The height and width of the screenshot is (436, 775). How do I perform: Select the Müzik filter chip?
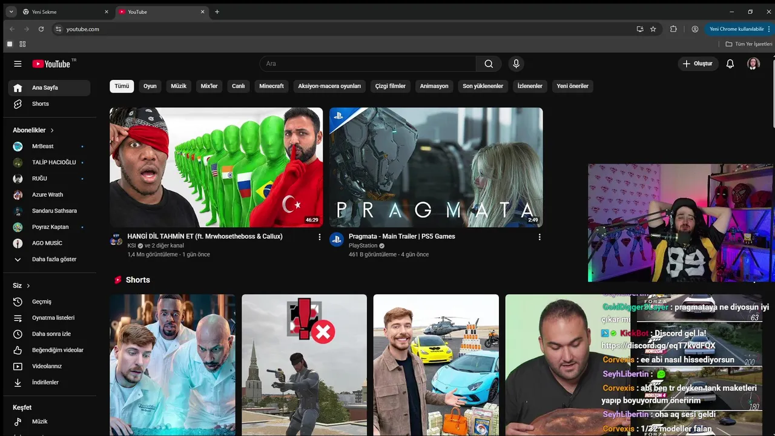tap(179, 86)
